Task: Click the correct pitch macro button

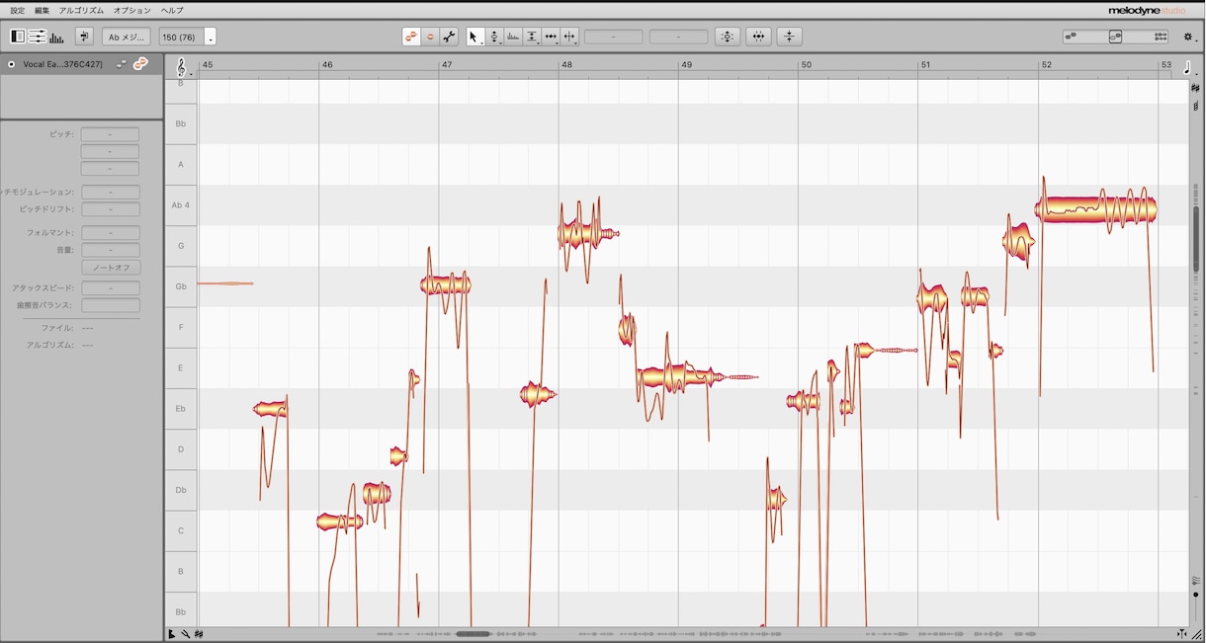Action: pyautogui.click(x=728, y=37)
